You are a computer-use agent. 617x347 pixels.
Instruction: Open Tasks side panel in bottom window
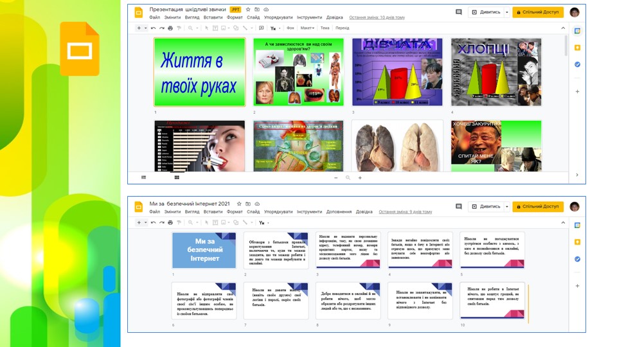(x=577, y=259)
